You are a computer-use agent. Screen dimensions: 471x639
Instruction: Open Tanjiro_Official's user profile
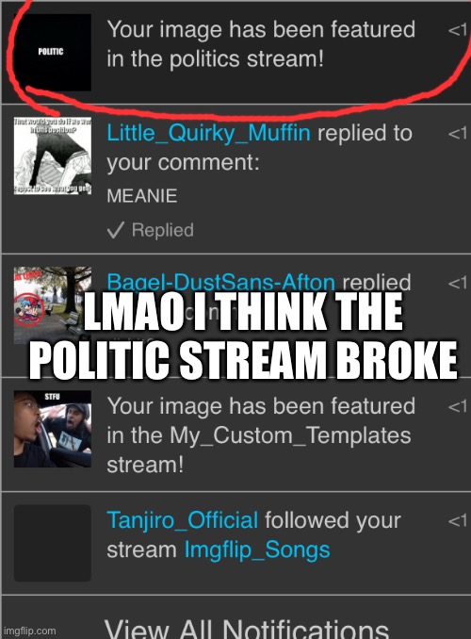tap(182, 520)
